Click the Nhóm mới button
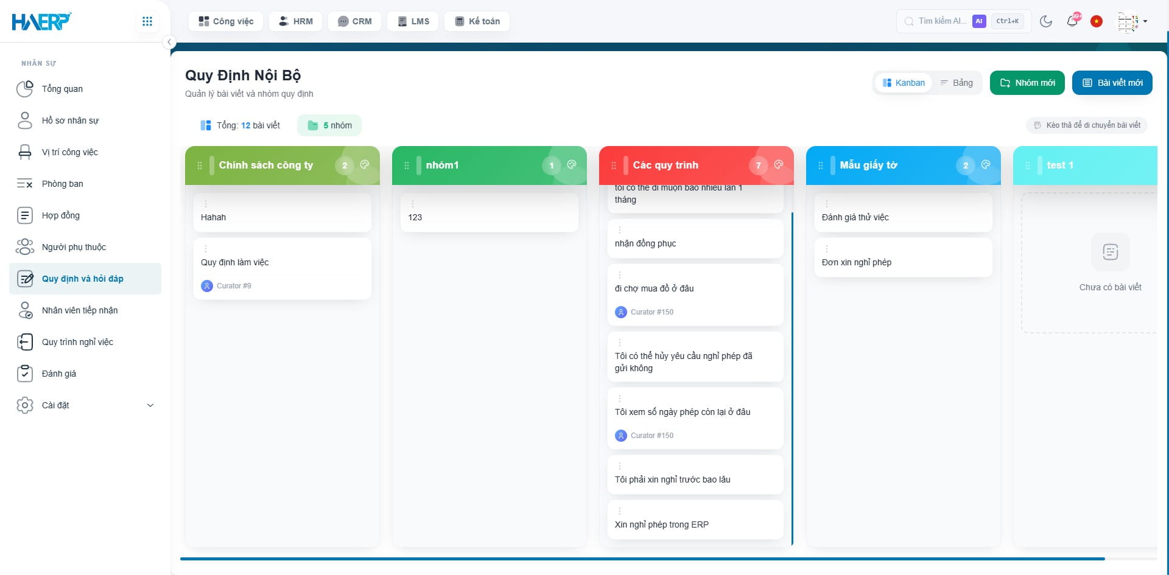1169x575 pixels. pyautogui.click(x=1027, y=83)
